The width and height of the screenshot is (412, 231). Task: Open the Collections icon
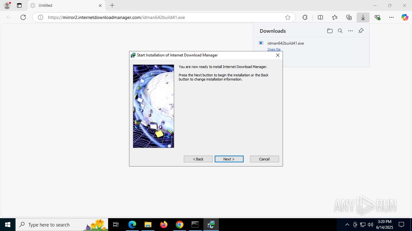[x=349, y=17]
